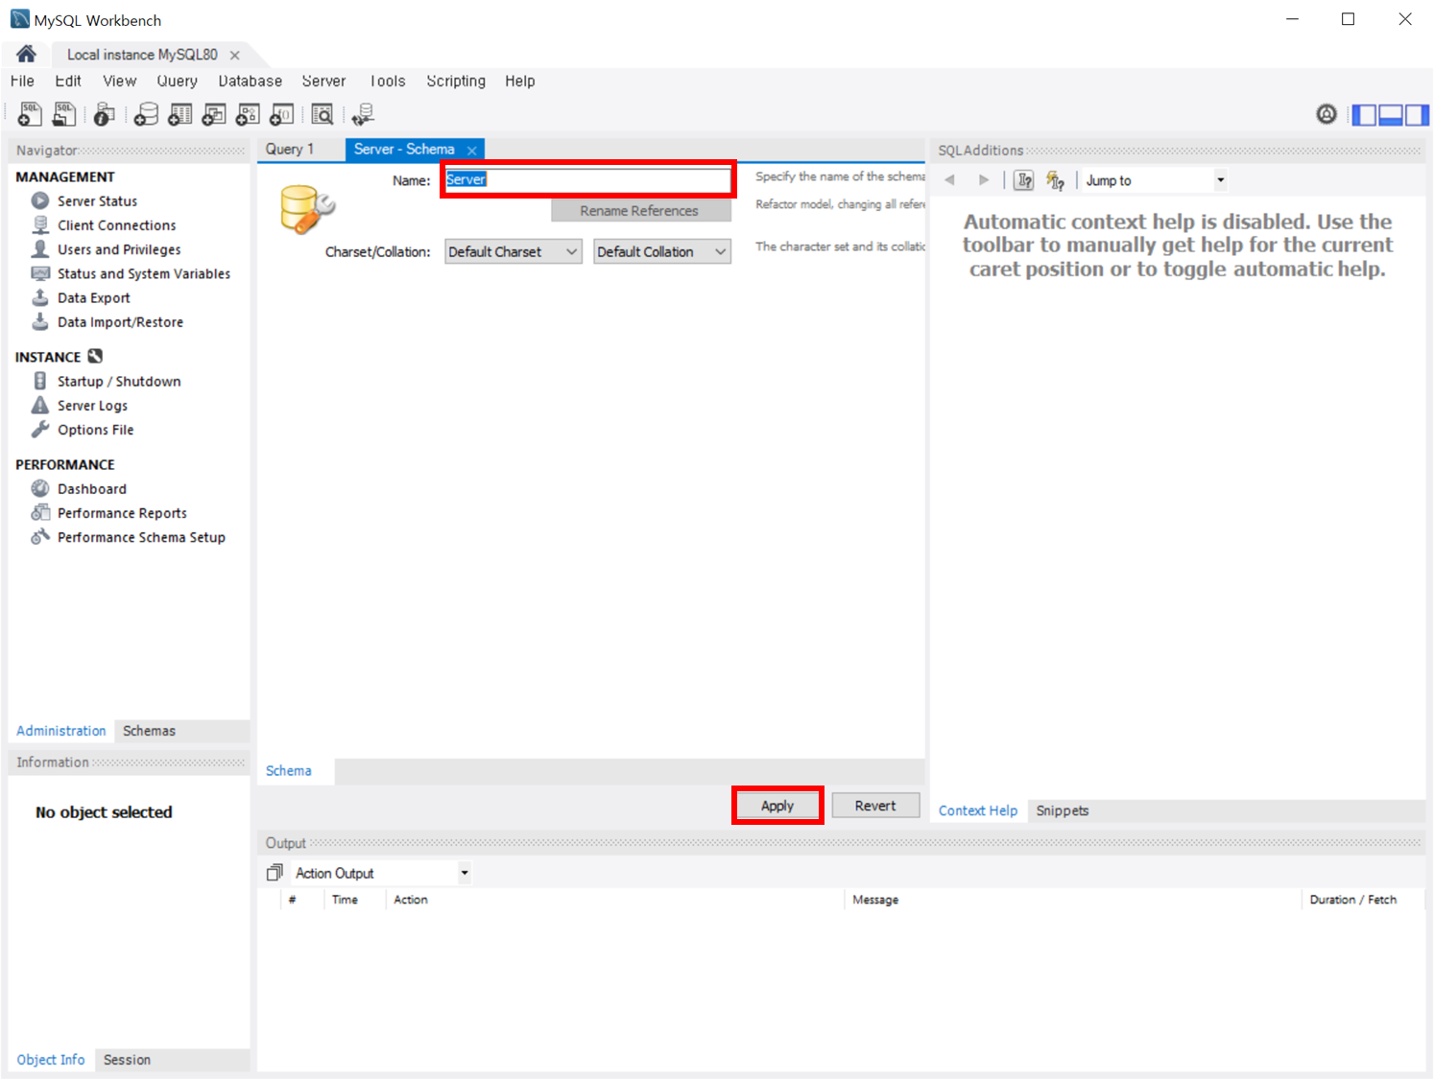
Task: Click the copy output icon beside Action Output
Action: click(x=275, y=873)
